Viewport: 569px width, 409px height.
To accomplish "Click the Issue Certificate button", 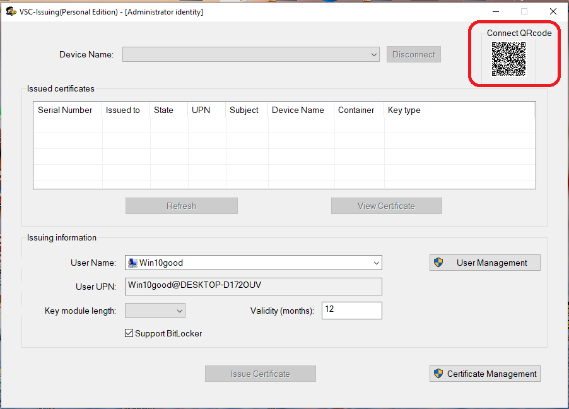I will click(x=260, y=374).
